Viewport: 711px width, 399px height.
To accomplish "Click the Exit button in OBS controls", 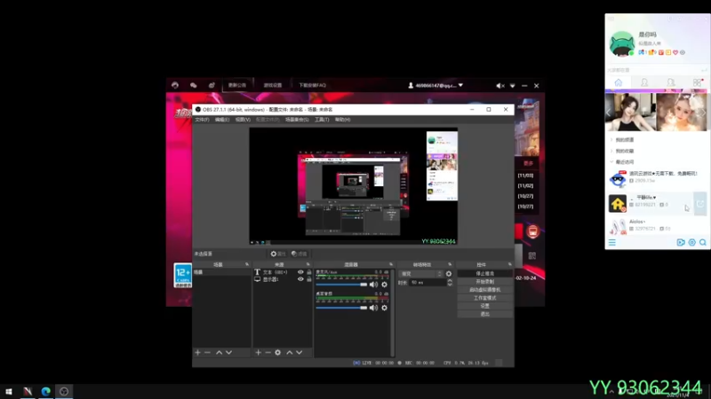I will pos(484,314).
